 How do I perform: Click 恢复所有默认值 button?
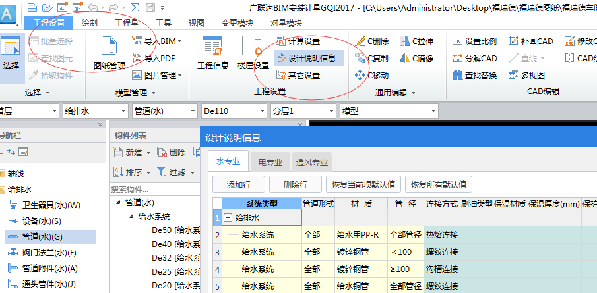[439, 185]
